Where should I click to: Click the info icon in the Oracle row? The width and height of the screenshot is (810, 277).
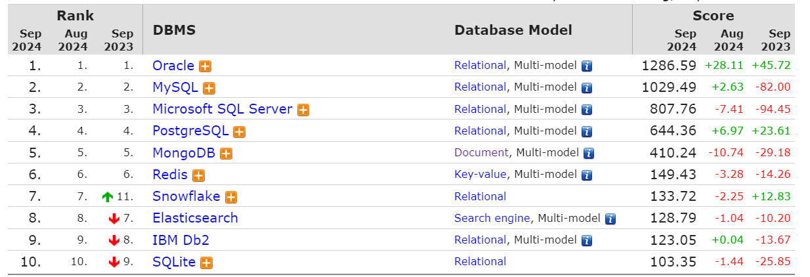coord(587,66)
